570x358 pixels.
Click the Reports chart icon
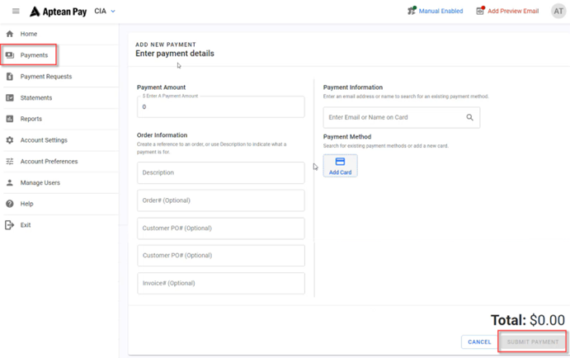(10, 119)
